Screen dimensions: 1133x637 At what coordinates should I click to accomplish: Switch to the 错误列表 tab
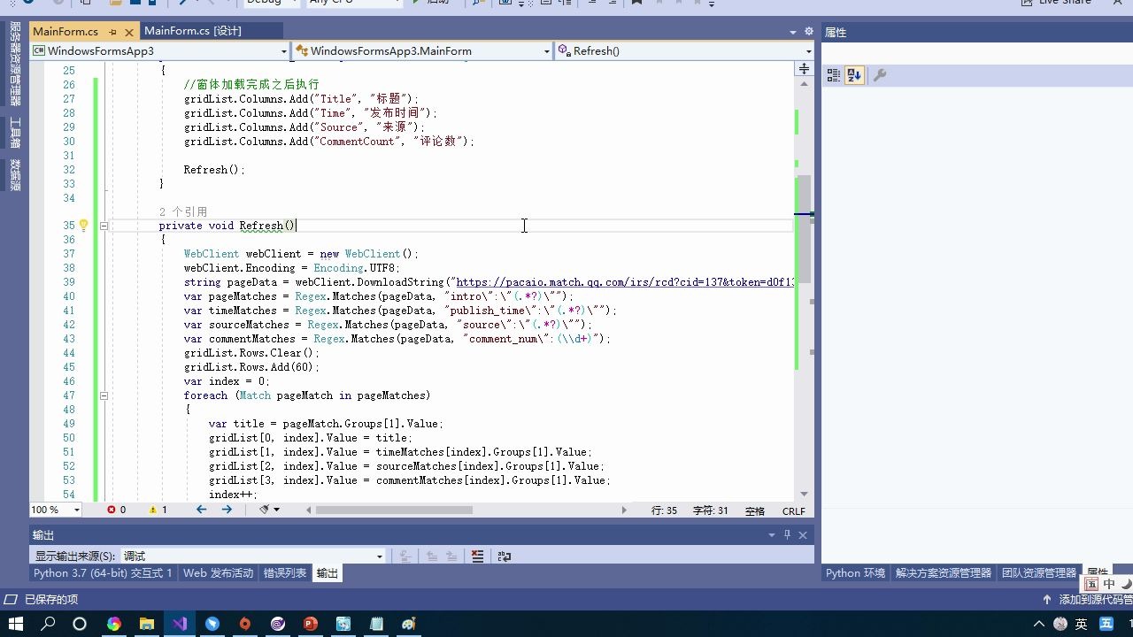click(x=285, y=573)
